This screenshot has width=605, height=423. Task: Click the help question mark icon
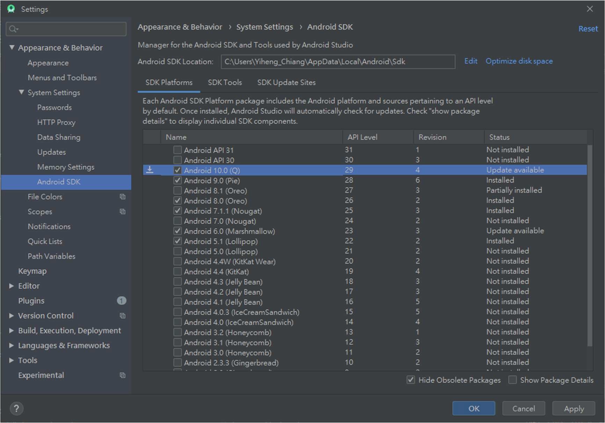[16, 408]
